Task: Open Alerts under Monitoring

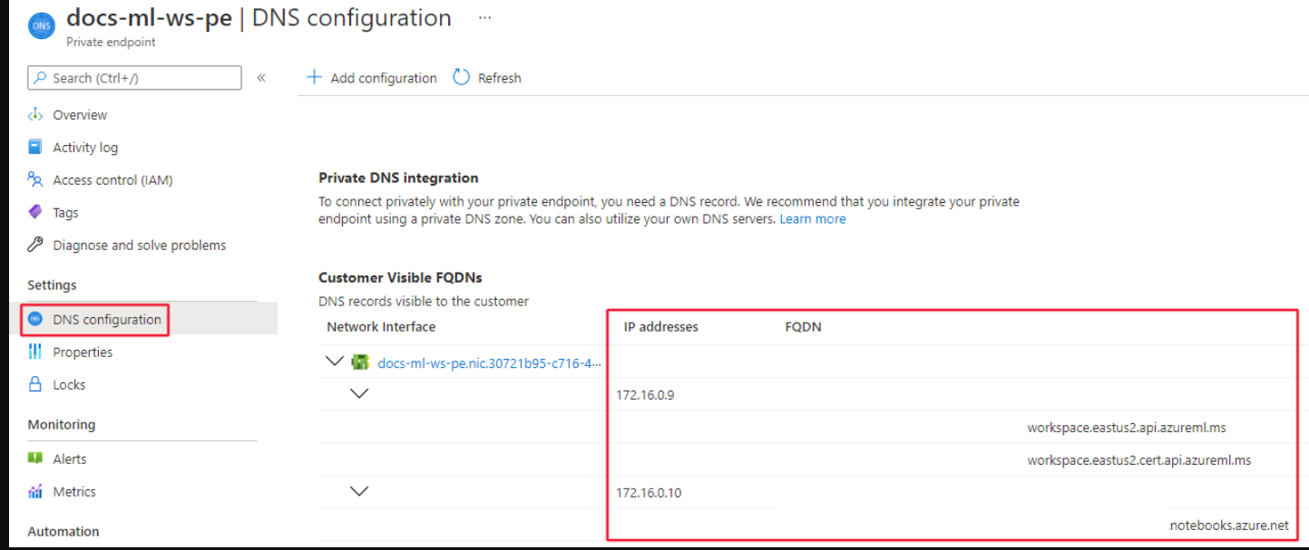Action: tap(70, 459)
